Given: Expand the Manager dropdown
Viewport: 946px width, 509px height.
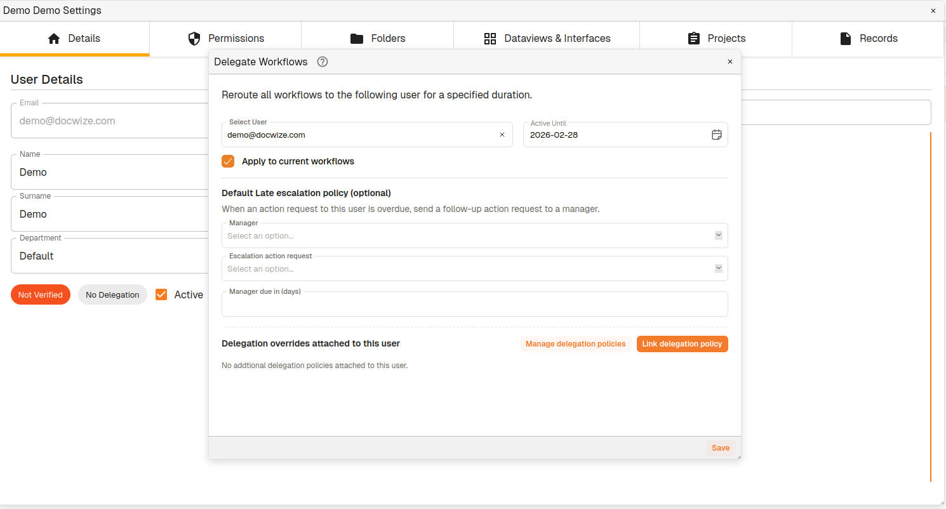Looking at the screenshot, I should pyautogui.click(x=718, y=235).
